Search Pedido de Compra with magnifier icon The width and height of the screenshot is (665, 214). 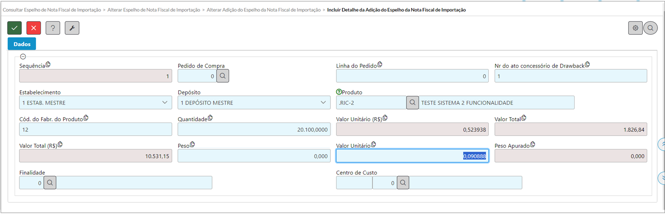coord(223,76)
